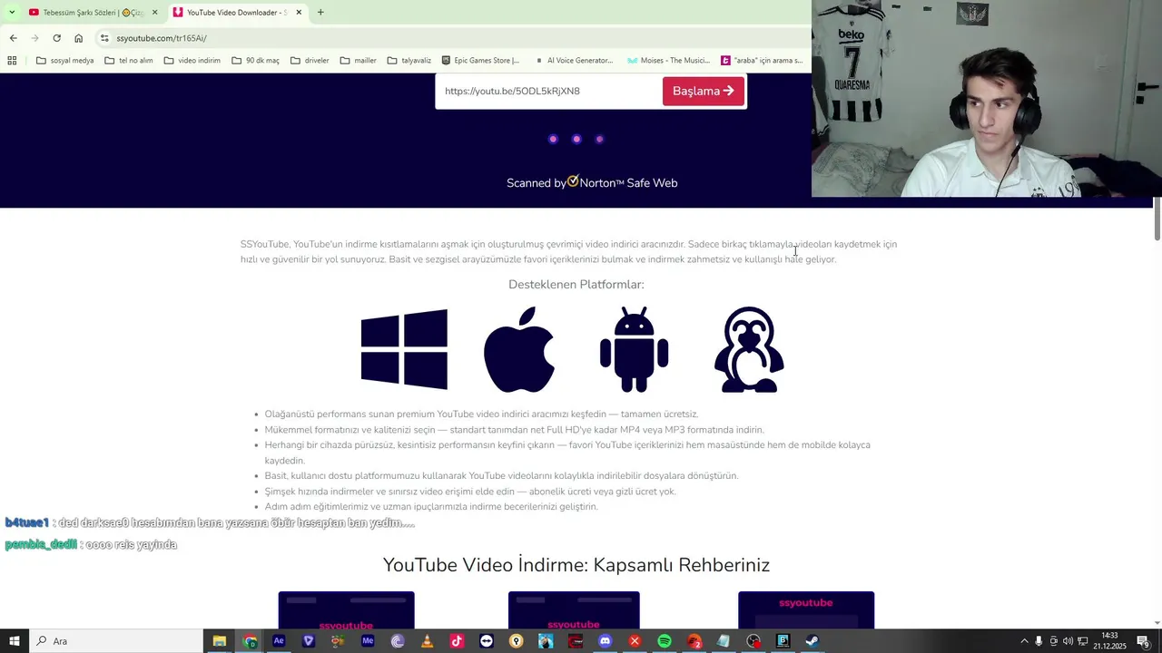This screenshot has width=1162, height=653.
Task: Open the AI Voice Generator bookmark
Action: (574, 61)
